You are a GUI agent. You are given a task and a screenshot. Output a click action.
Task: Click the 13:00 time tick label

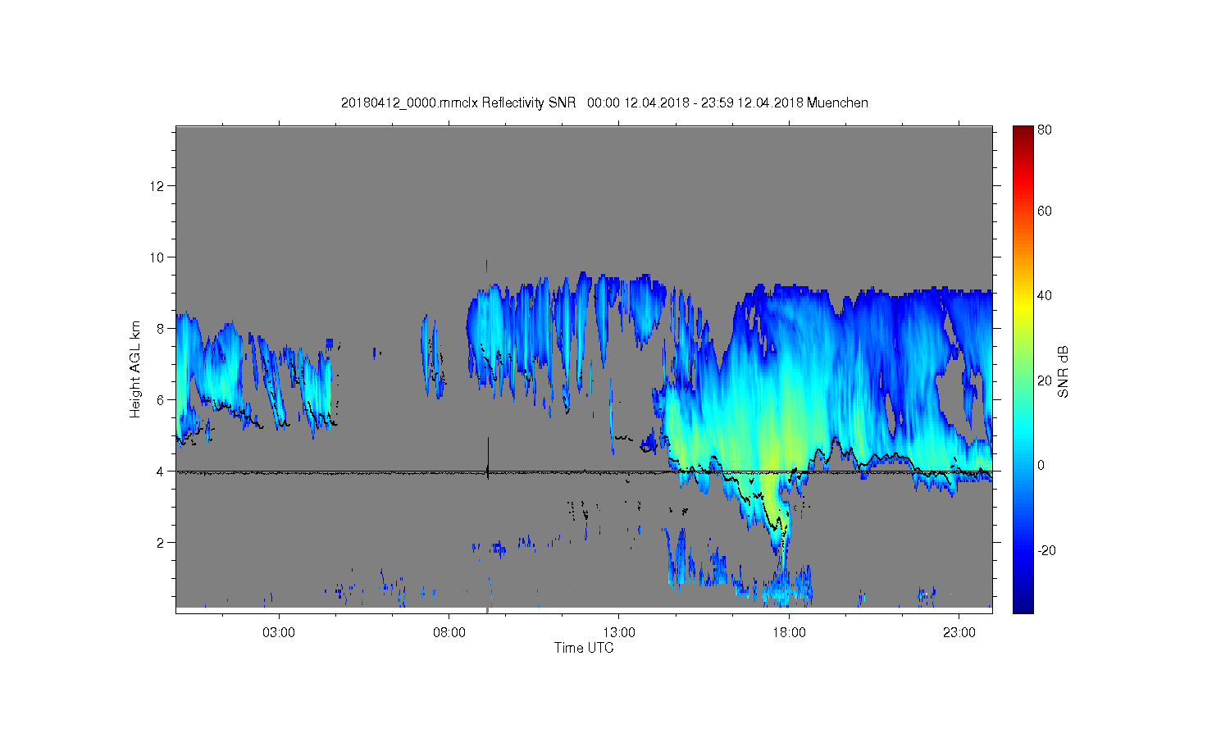(619, 633)
